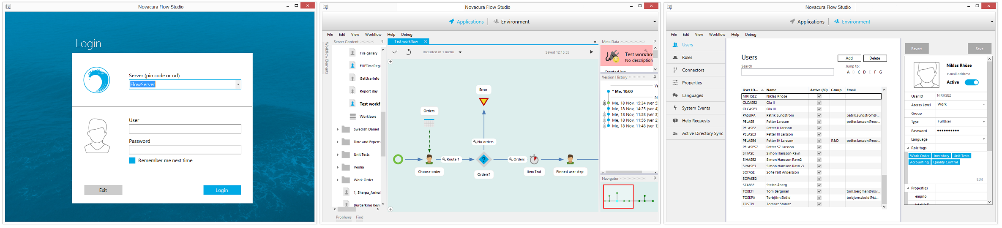Select the red Error triangle node
The image size is (1002, 228).
point(484,101)
